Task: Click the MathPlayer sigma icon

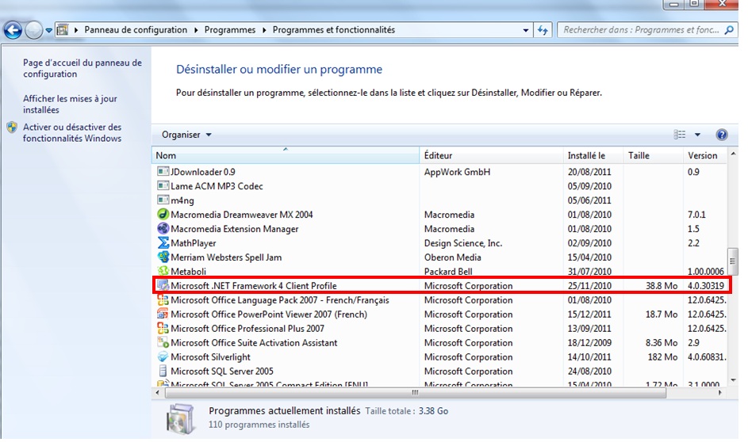Action: pyautogui.click(x=163, y=243)
